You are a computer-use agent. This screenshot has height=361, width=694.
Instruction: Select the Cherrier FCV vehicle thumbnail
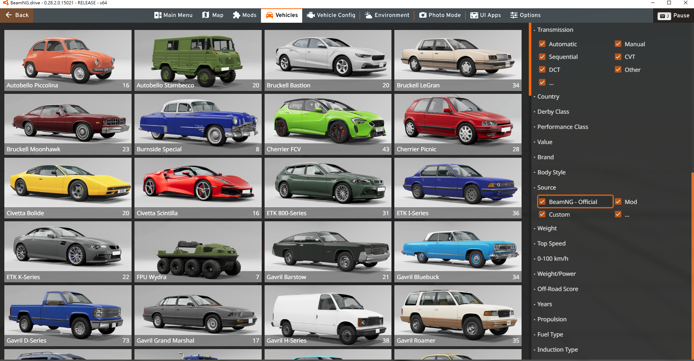pyautogui.click(x=328, y=124)
